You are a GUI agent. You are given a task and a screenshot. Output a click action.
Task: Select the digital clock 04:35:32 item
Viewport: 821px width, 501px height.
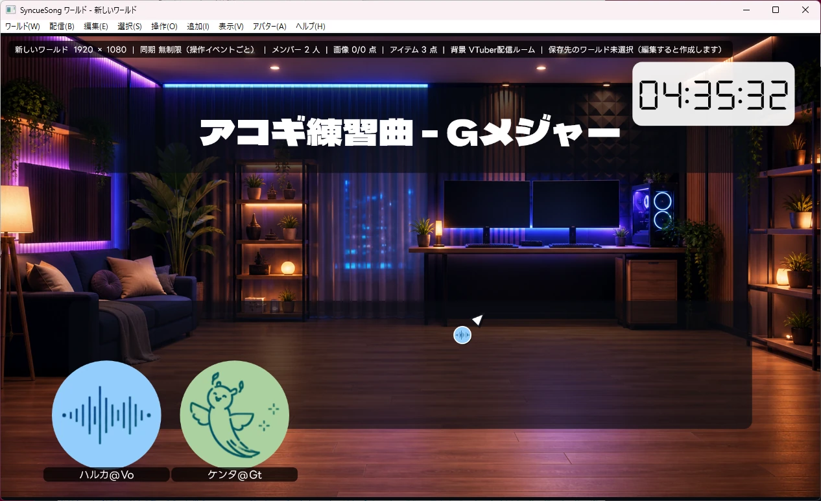click(x=713, y=94)
